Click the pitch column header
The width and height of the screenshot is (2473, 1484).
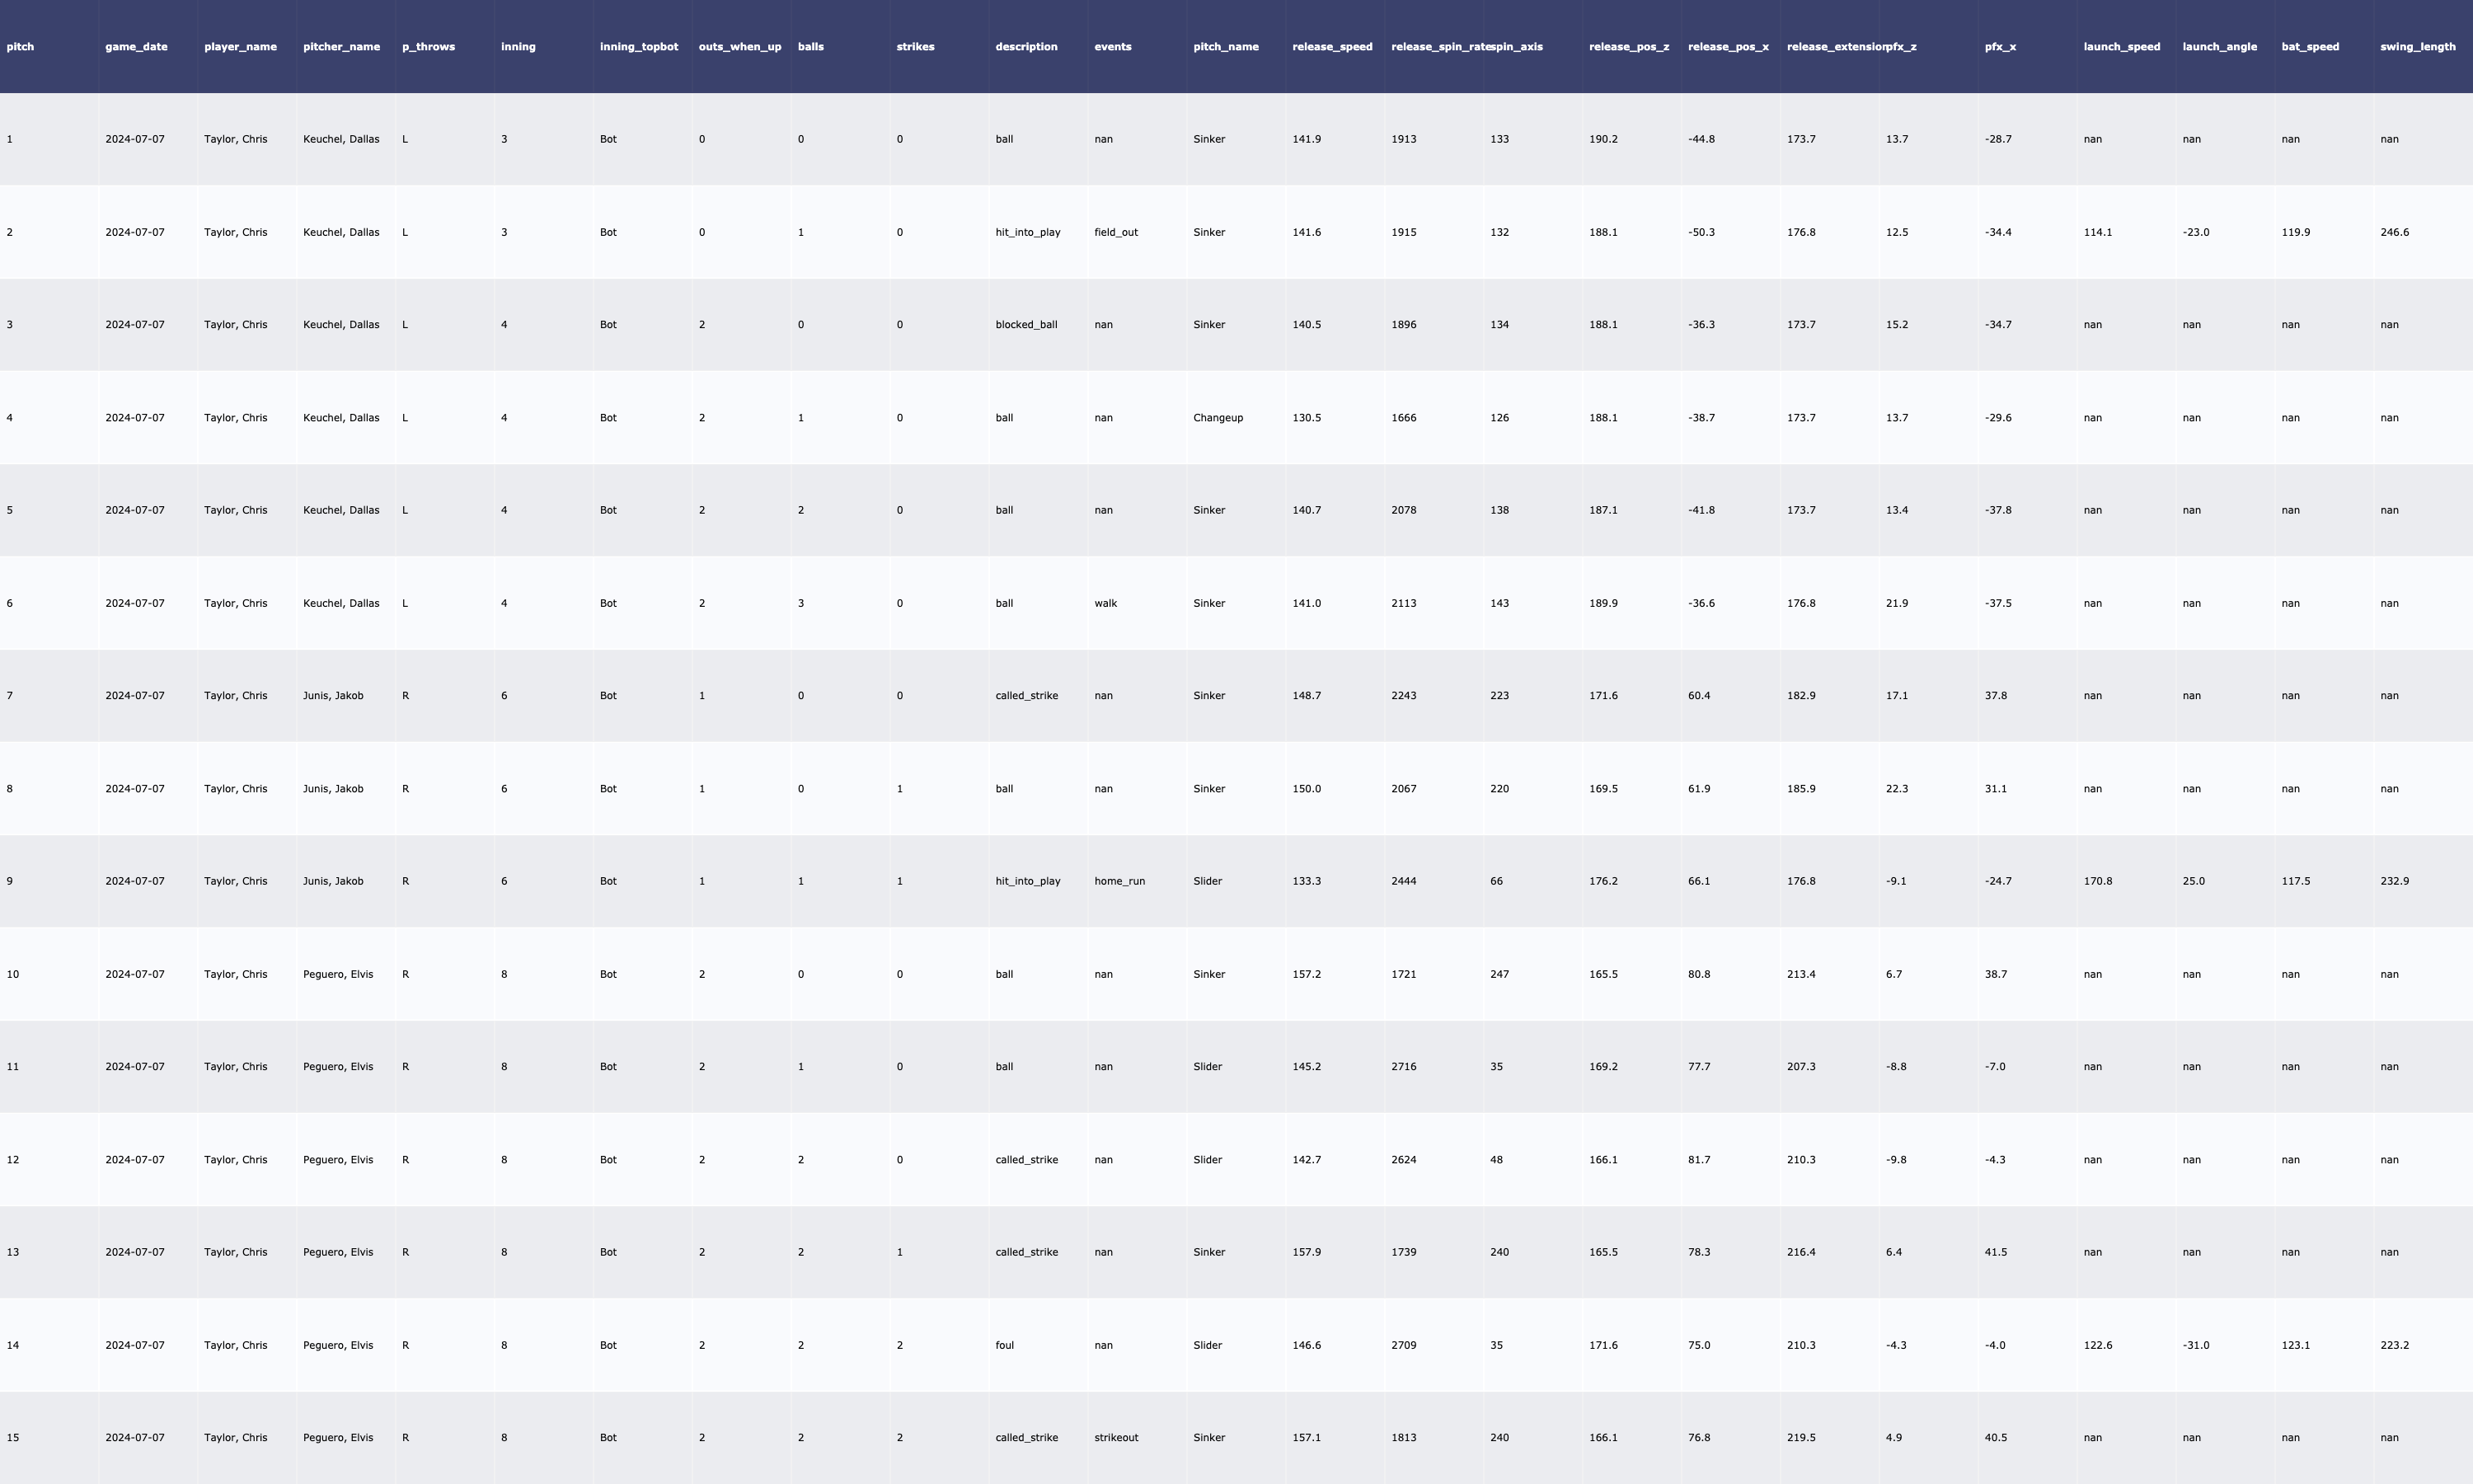(x=20, y=47)
